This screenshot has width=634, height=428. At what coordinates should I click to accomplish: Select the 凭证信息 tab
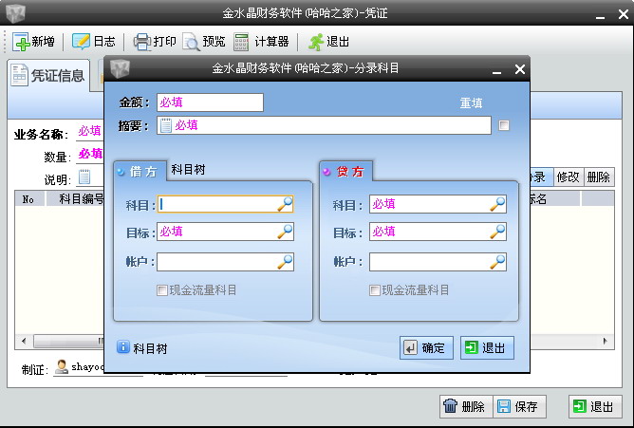pos(48,75)
